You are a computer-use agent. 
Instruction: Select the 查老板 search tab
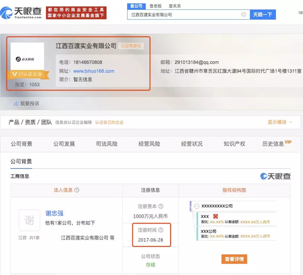(x=155, y=6)
